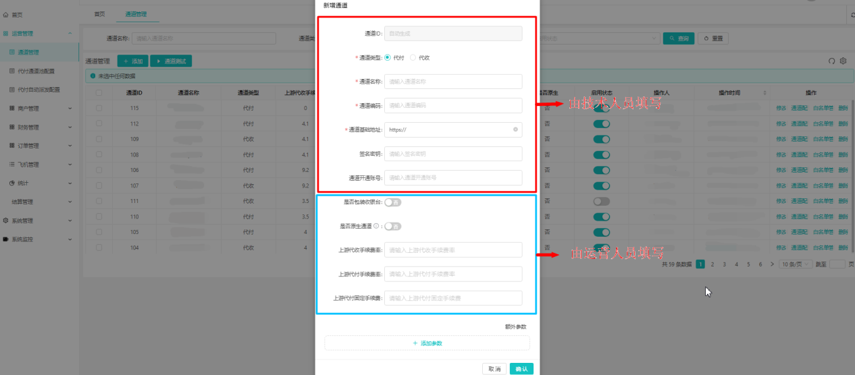Click the 重置 reset button

(x=713, y=38)
